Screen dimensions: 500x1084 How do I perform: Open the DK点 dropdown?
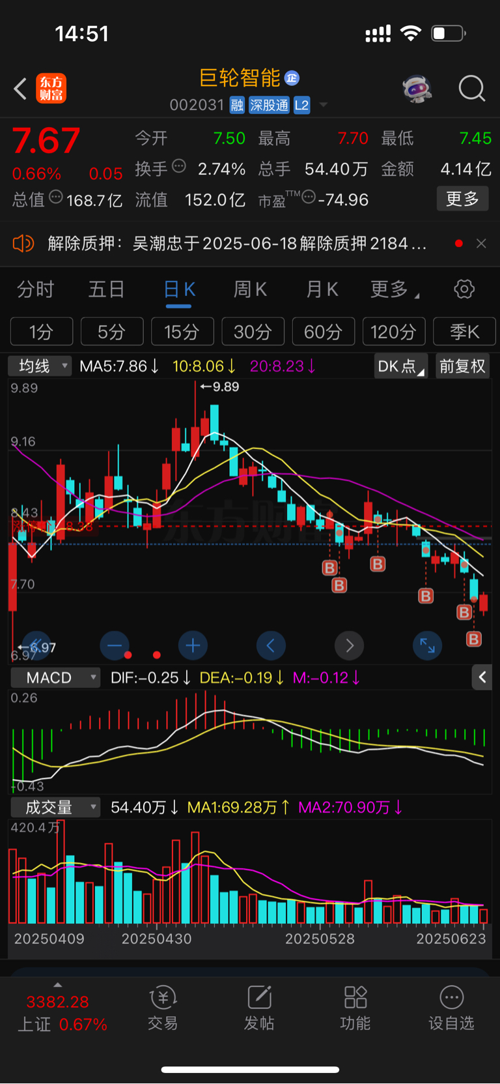[401, 366]
